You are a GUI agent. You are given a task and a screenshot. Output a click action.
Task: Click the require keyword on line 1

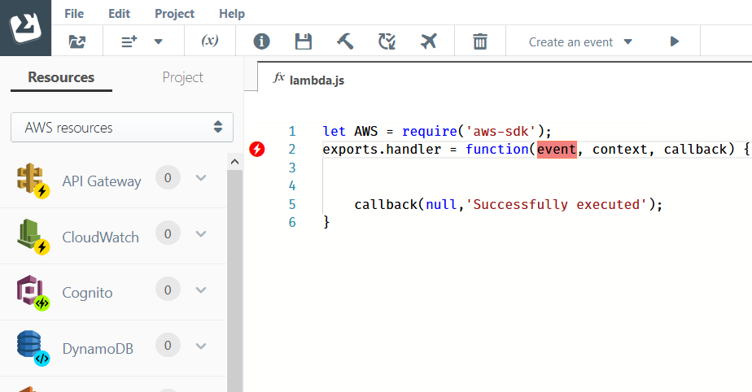(430, 131)
